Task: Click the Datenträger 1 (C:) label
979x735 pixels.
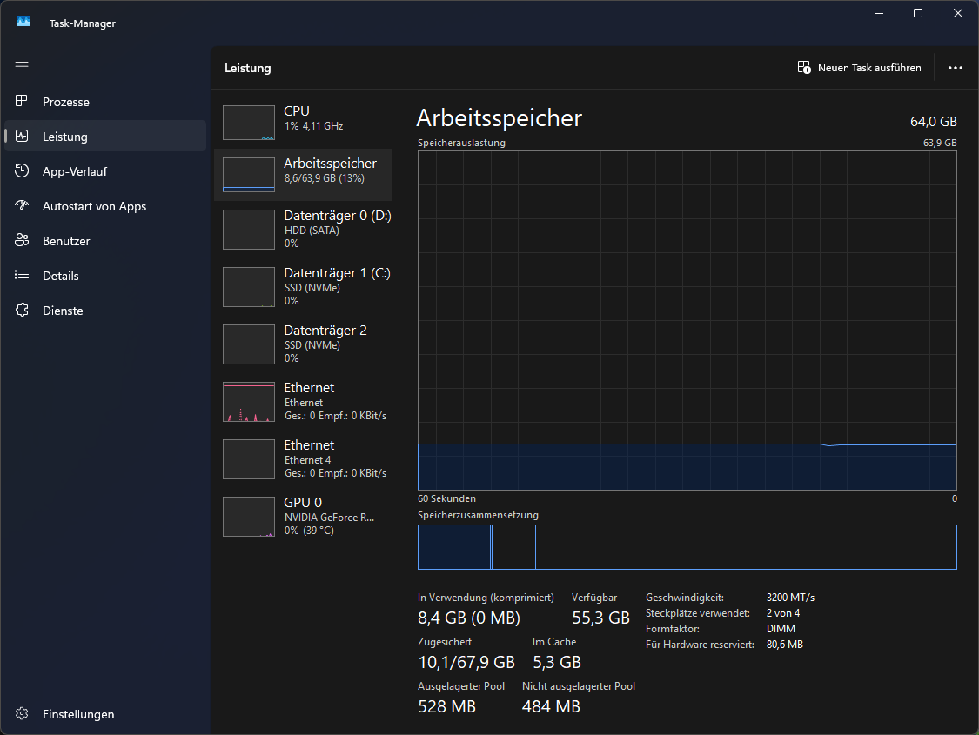Action: tap(337, 273)
